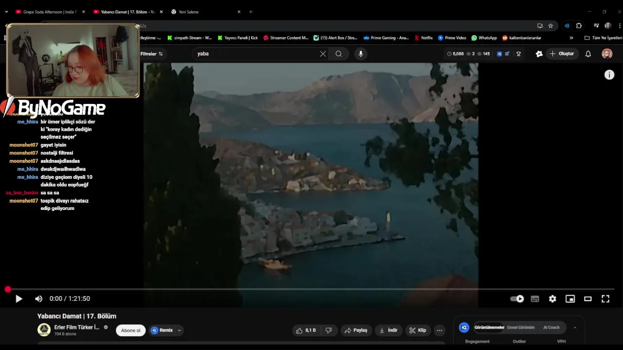This screenshot has width=623, height=350.
Task: Open the kalbenbanlananlar bookmark
Action: pos(522,38)
